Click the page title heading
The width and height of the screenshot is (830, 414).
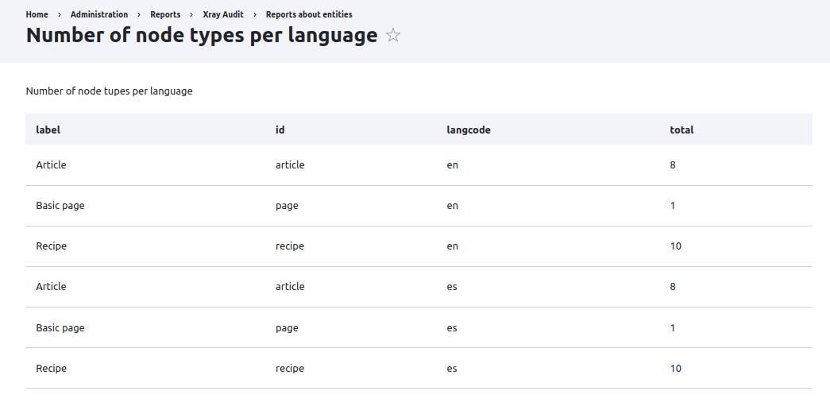click(x=202, y=36)
